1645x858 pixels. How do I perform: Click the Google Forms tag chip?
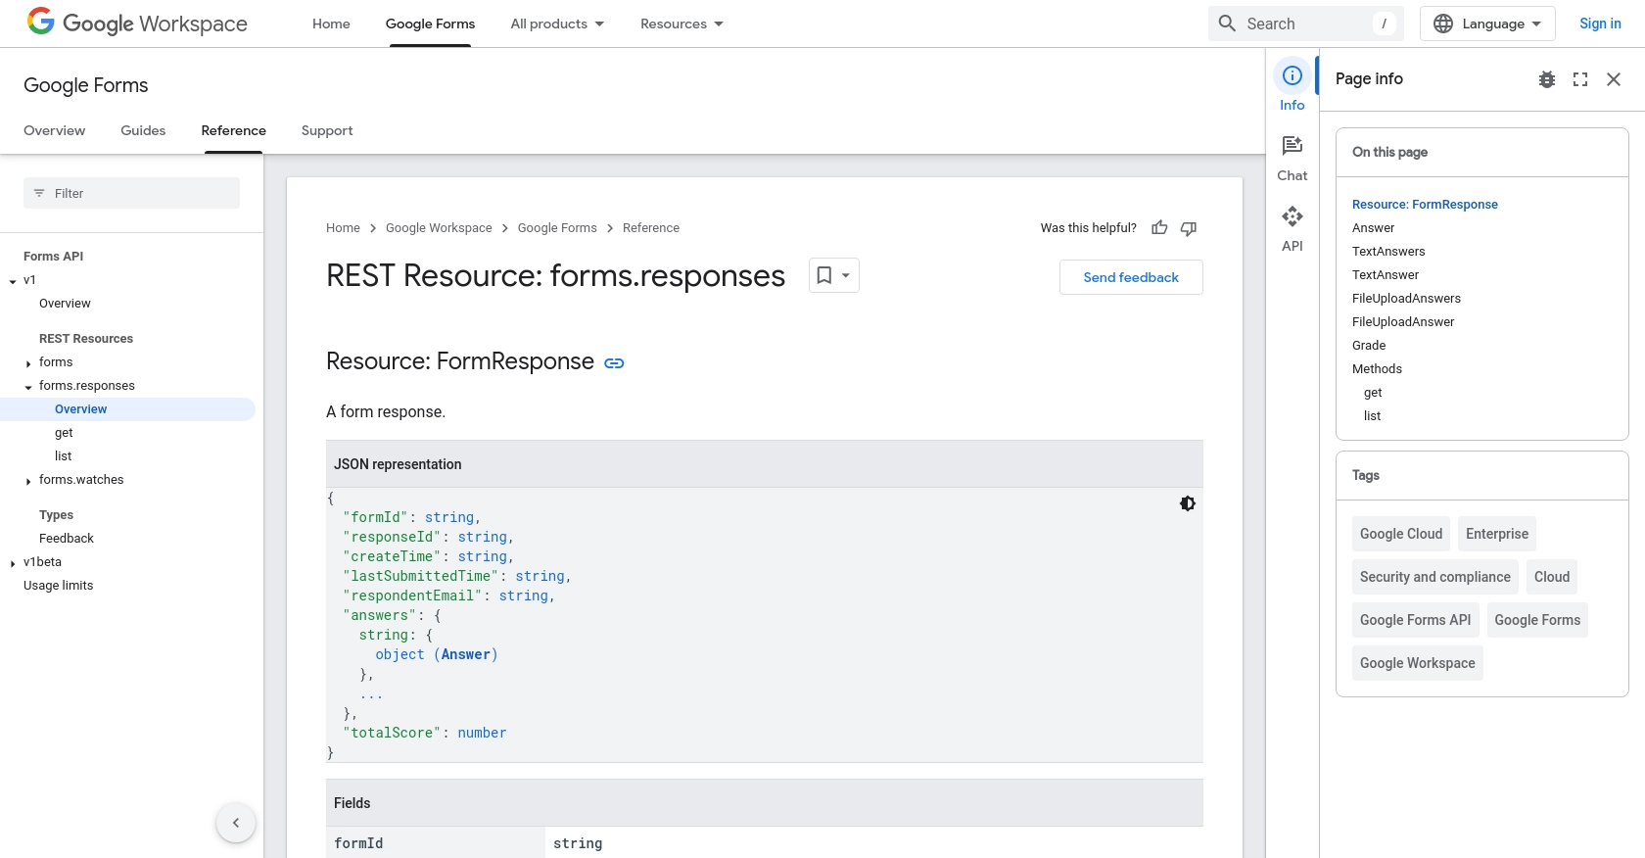(x=1537, y=620)
